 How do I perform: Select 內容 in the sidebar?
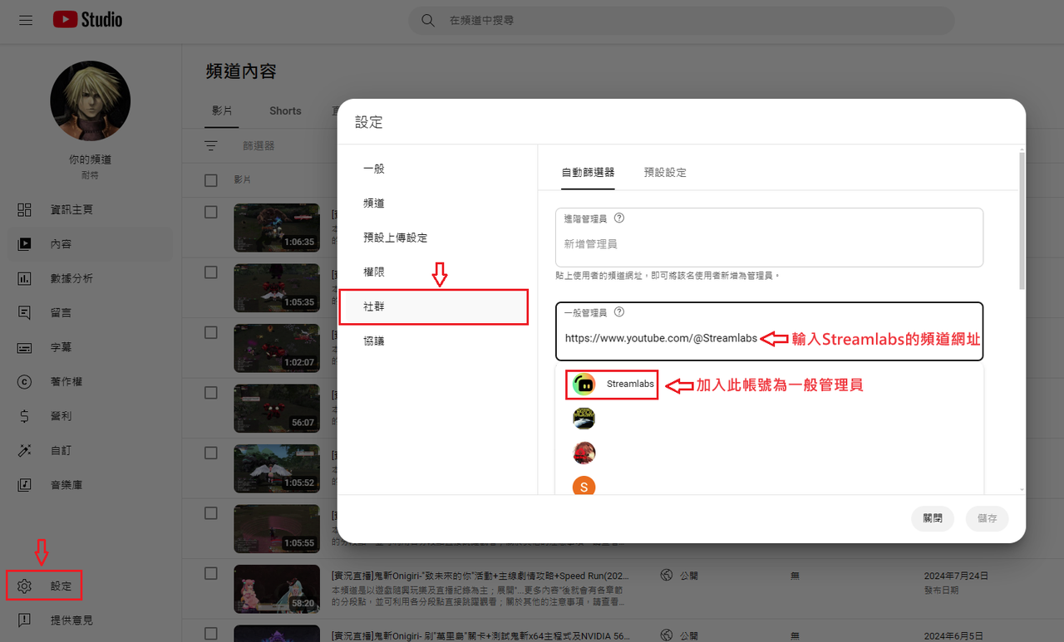[x=91, y=244]
